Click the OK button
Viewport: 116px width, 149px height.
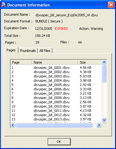coord(59,142)
